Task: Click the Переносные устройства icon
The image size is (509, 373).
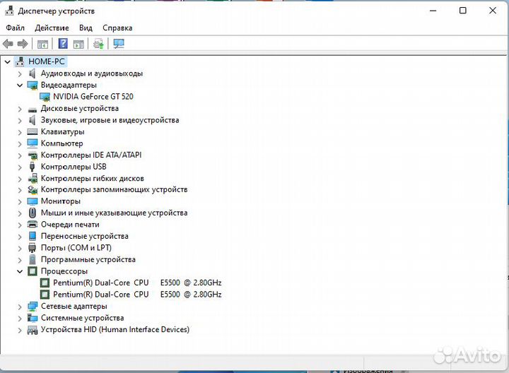Action: [x=33, y=236]
